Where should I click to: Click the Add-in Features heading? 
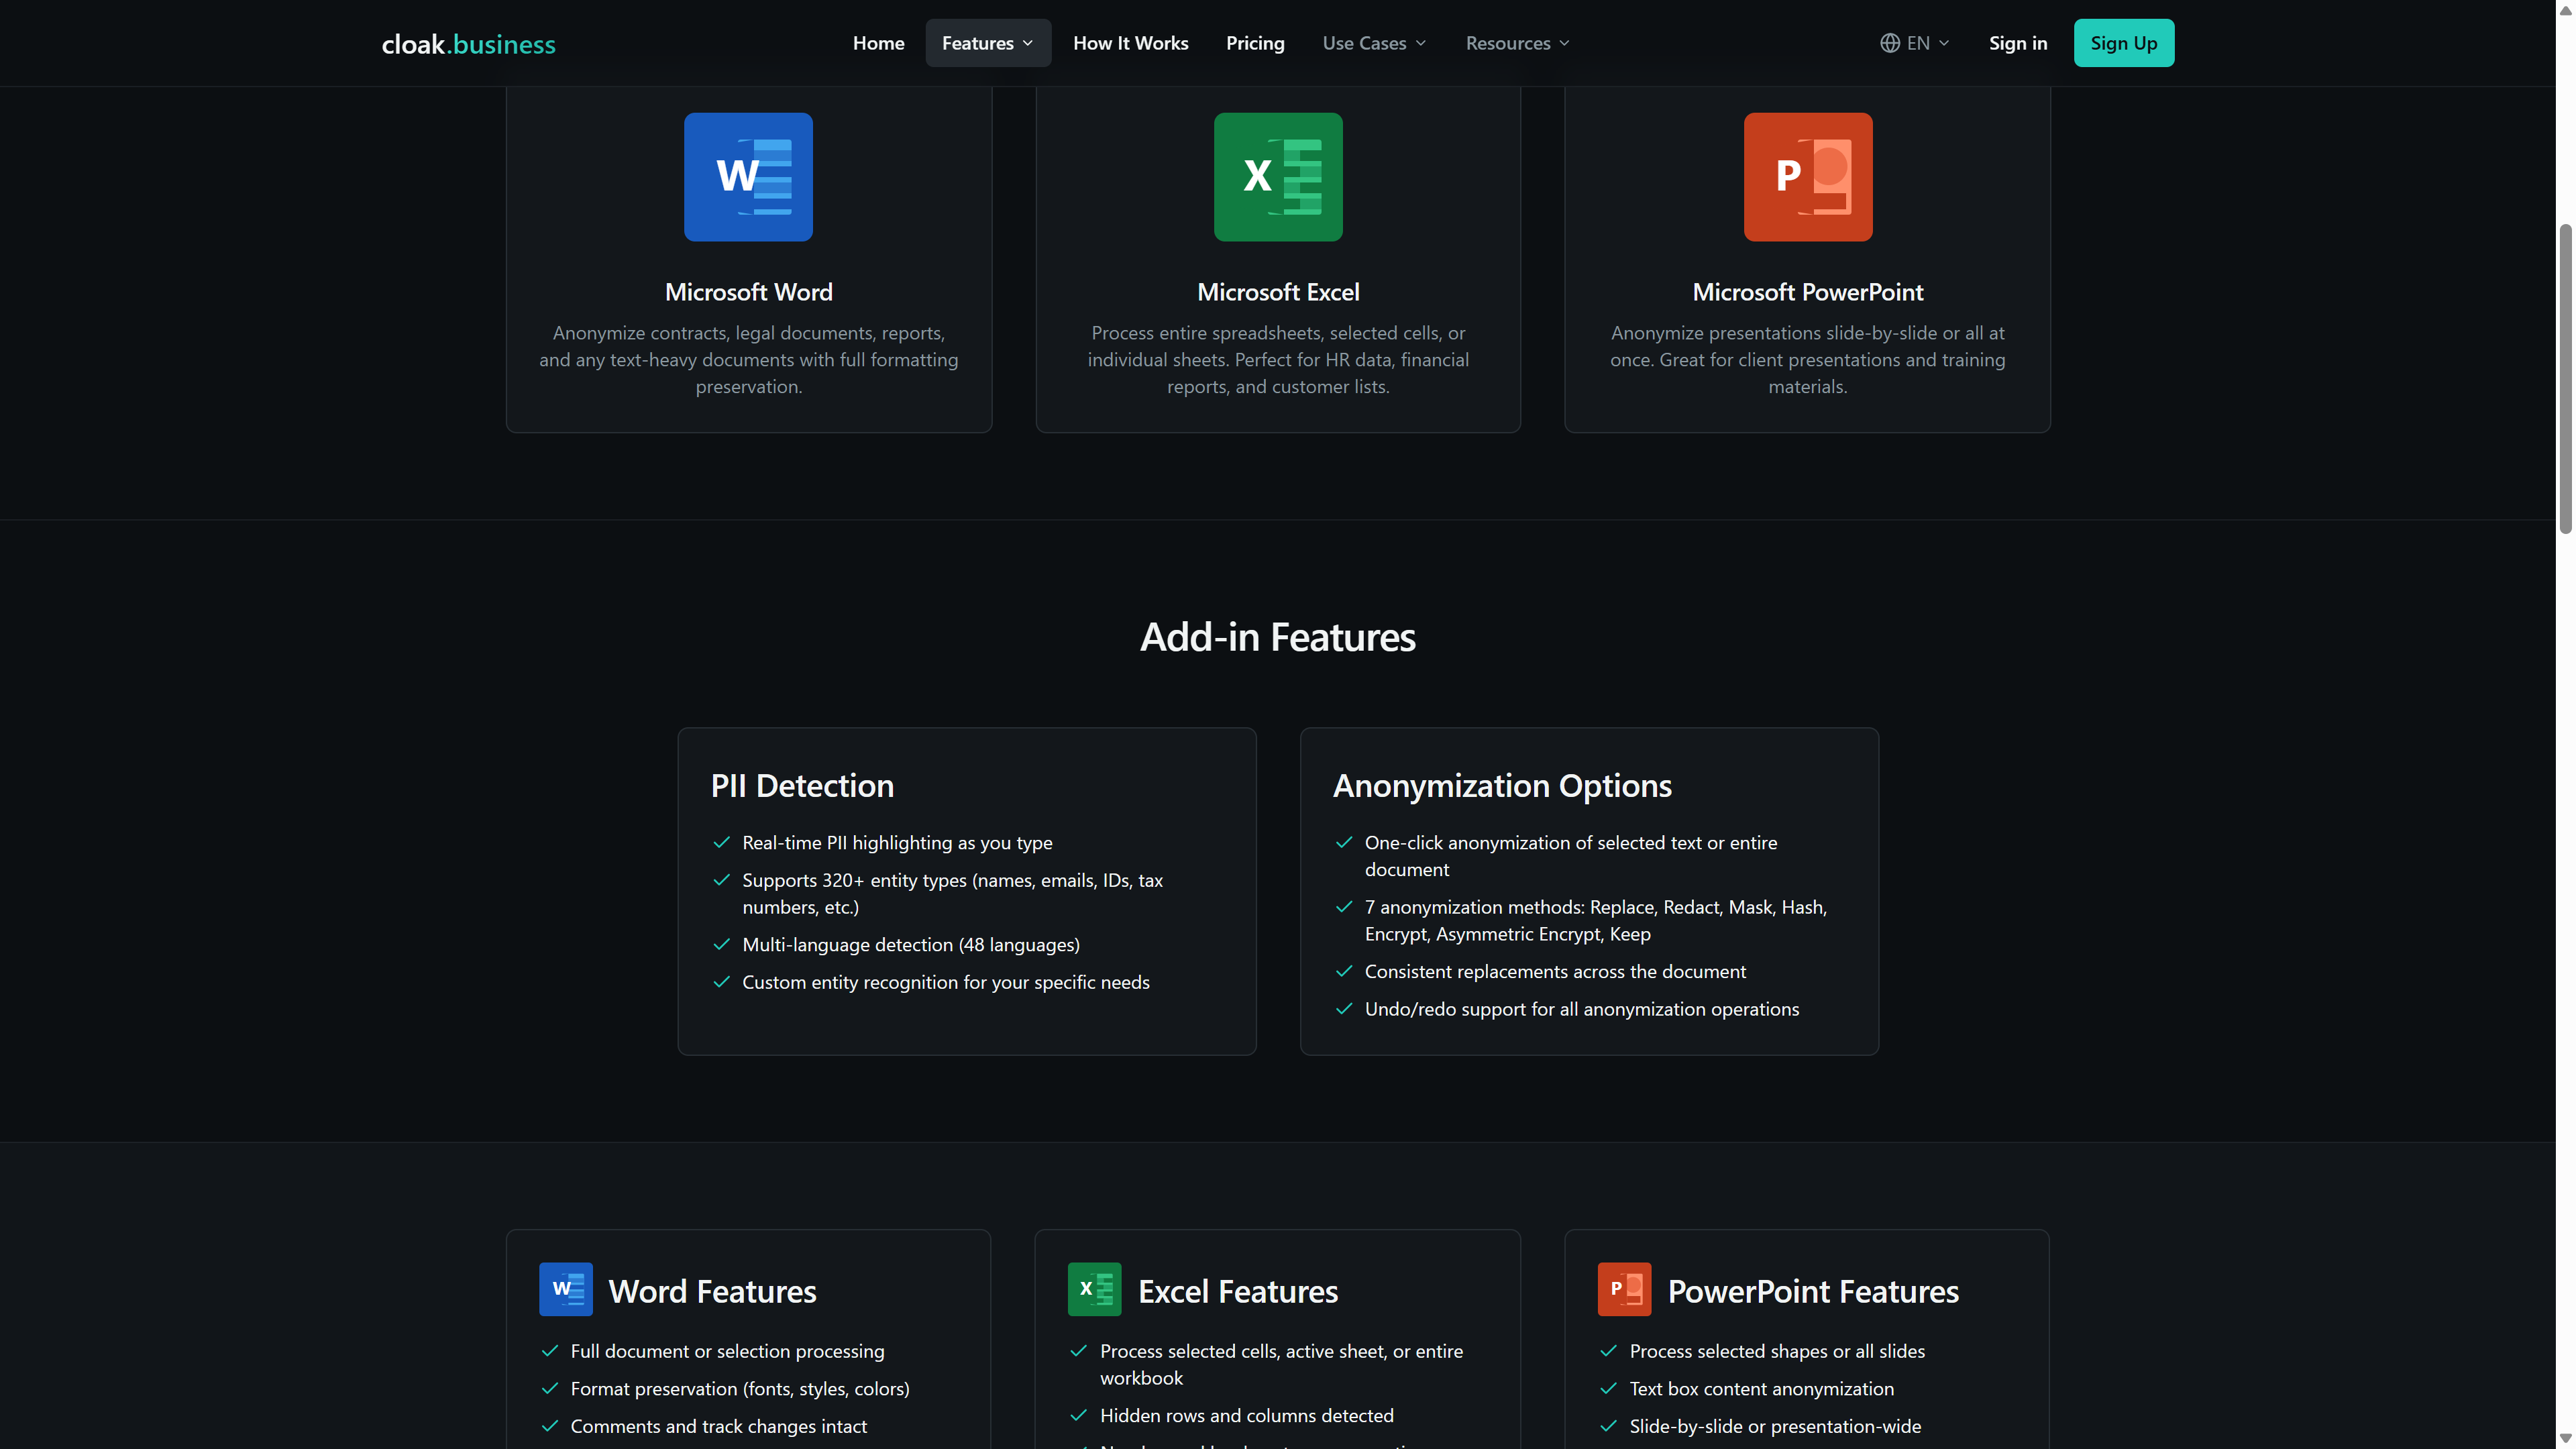coord(1277,637)
